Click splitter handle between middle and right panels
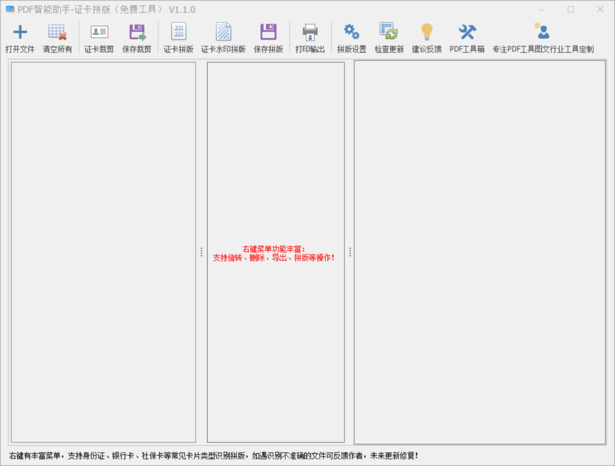The width and height of the screenshot is (615, 466). point(350,252)
